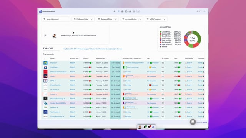Click the Trend chart icon in the Lenskart row
The height and width of the screenshot is (138, 246).
click(x=203, y=108)
